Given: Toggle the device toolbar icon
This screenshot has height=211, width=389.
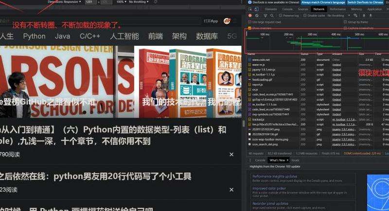Looking at the screenshot, I should click(257, 9).
